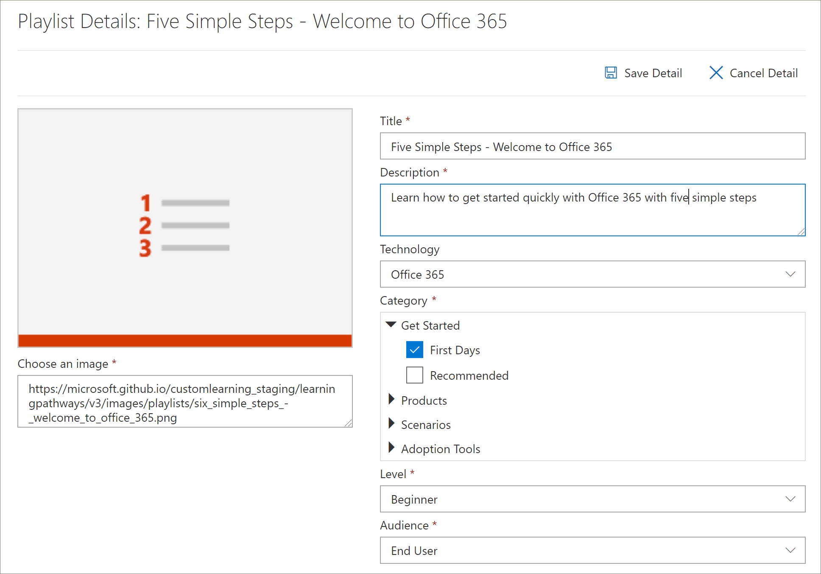Click the Title input field

coord(592,146)
